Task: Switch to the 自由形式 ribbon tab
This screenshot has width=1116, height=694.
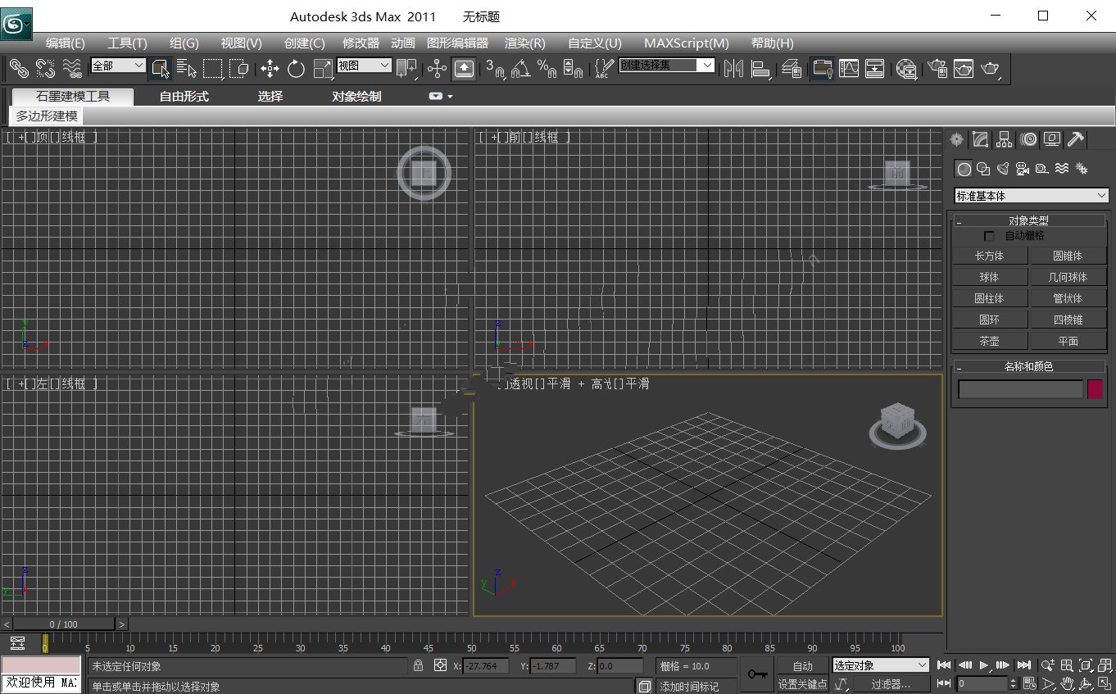Action: click(184, 97)
